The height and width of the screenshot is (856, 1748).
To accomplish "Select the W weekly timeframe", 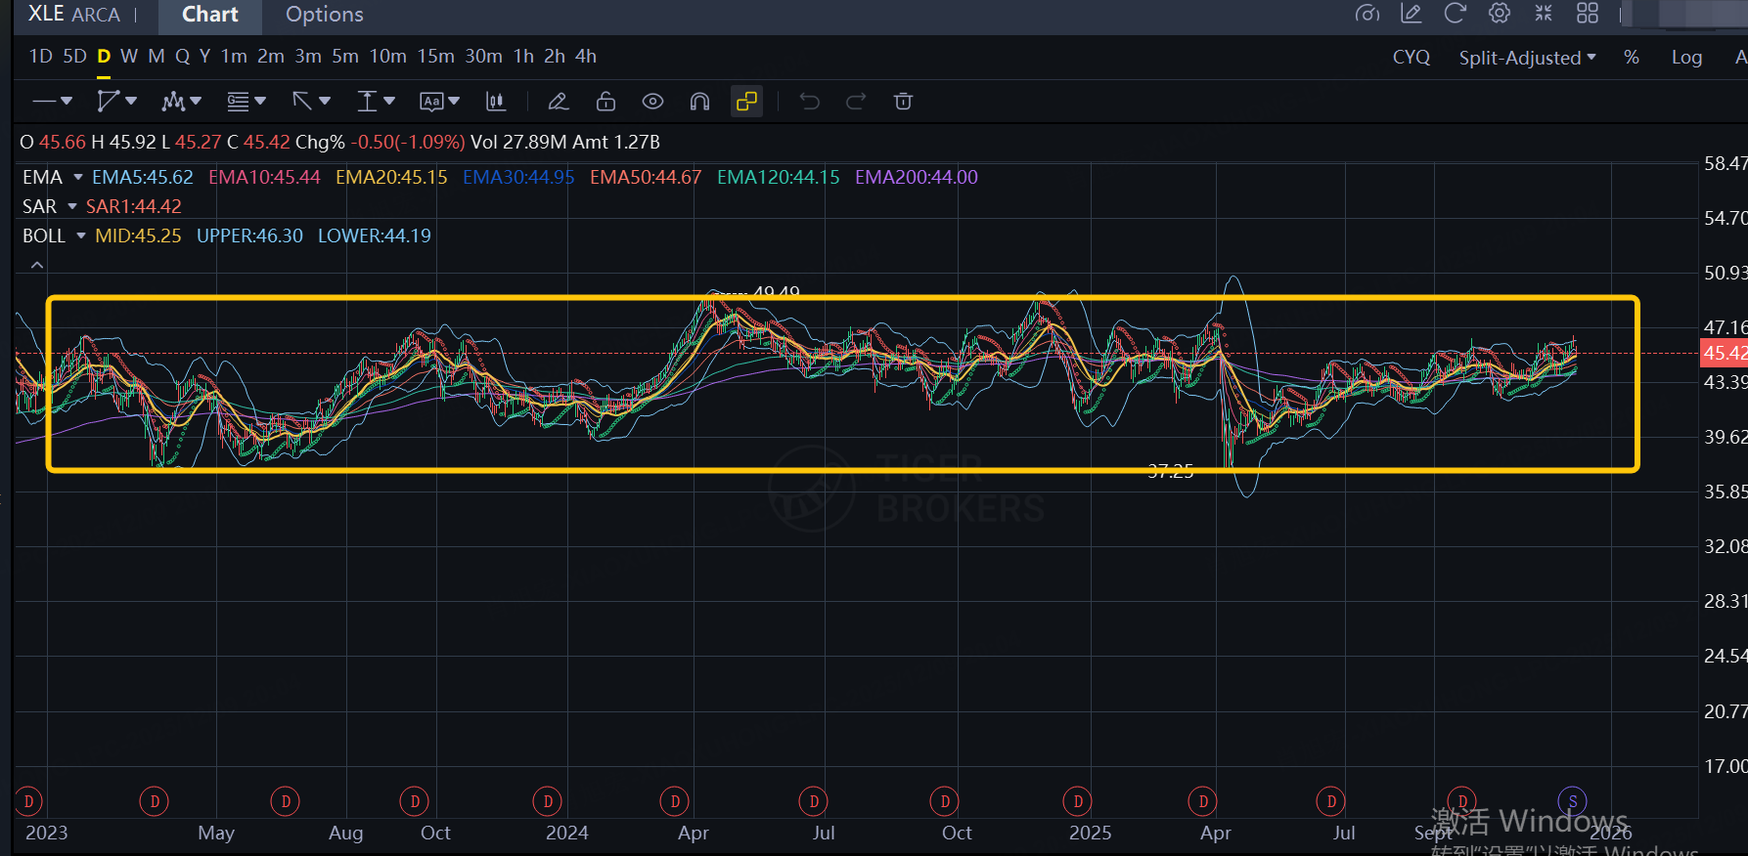I will [x=129, y=57].
